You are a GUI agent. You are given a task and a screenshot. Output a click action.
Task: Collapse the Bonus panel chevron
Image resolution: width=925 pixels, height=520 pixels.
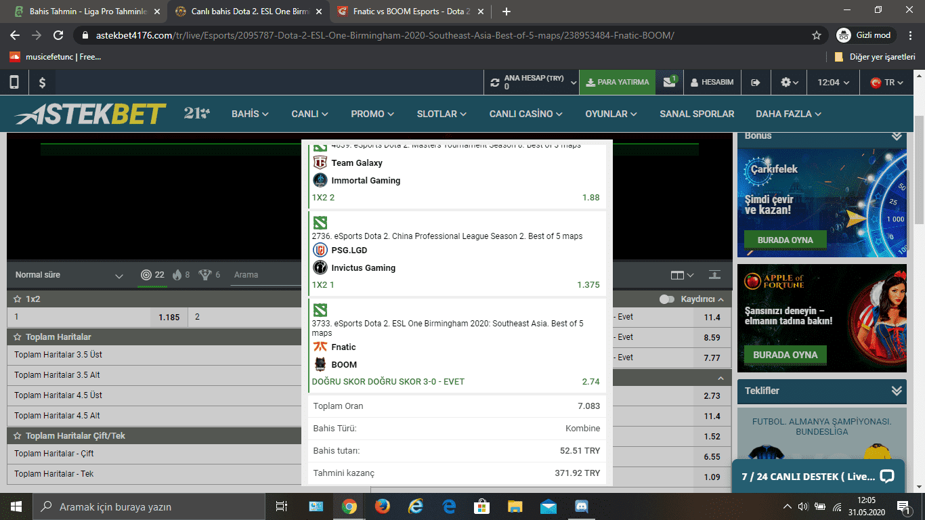[897, 136]
